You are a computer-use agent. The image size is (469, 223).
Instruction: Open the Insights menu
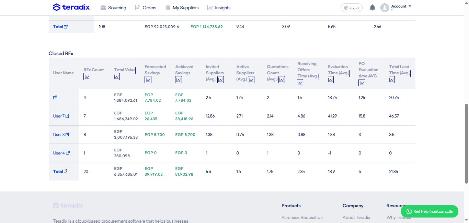pyautogui.click(x=219, y=8)
